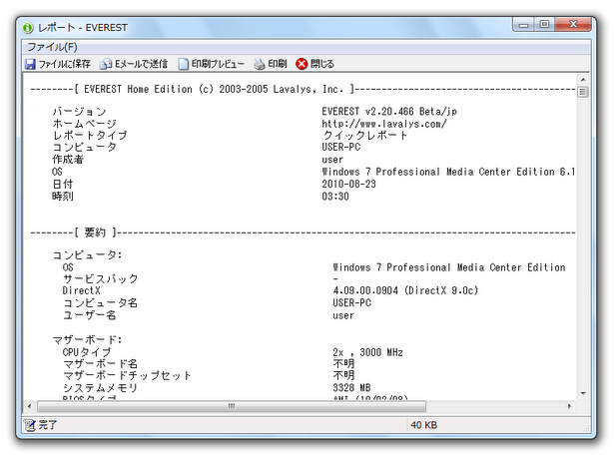Viewport: 614px width, 457px height.
Task: Click the 4.09.00.0904 (DirectX 9.0c) value
Action: [405, 290]
